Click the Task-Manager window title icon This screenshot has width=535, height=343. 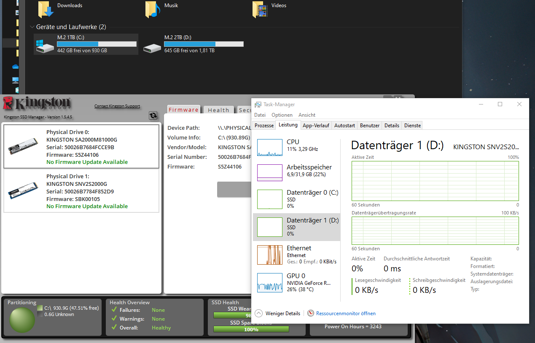(258, 105)
